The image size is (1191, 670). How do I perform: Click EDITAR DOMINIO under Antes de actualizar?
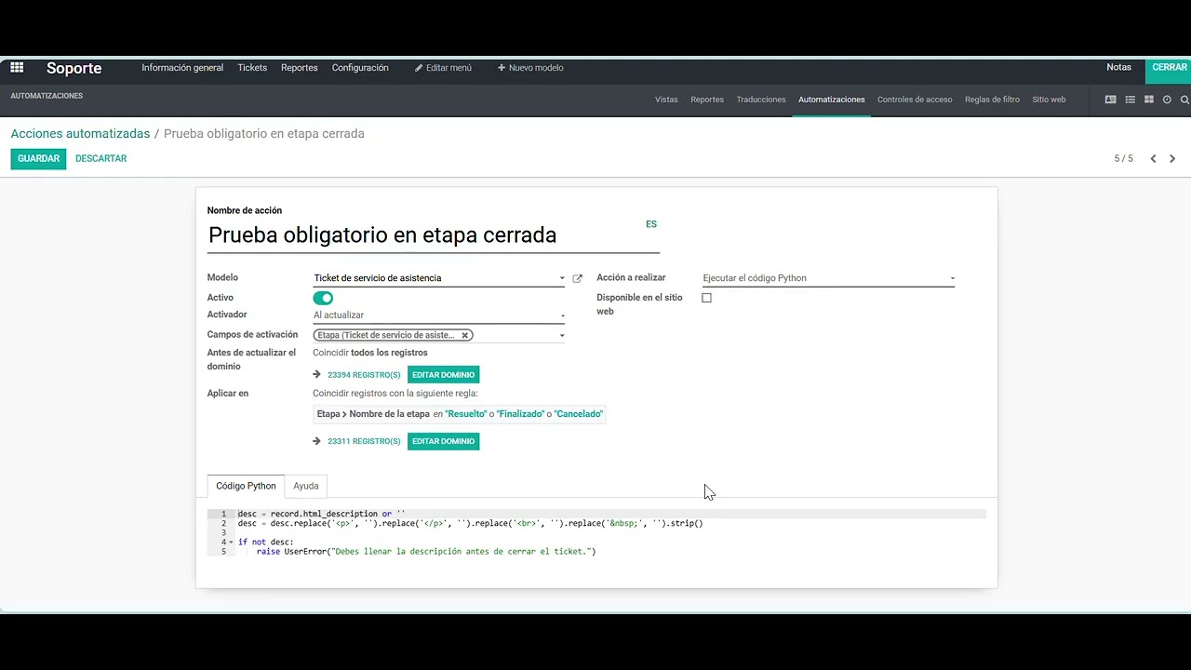pyautogui.click(x=443, y=375)
